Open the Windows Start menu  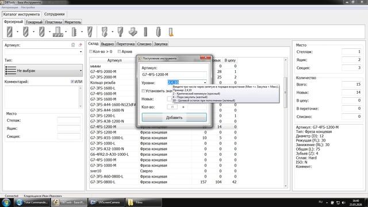coord(6,202)
